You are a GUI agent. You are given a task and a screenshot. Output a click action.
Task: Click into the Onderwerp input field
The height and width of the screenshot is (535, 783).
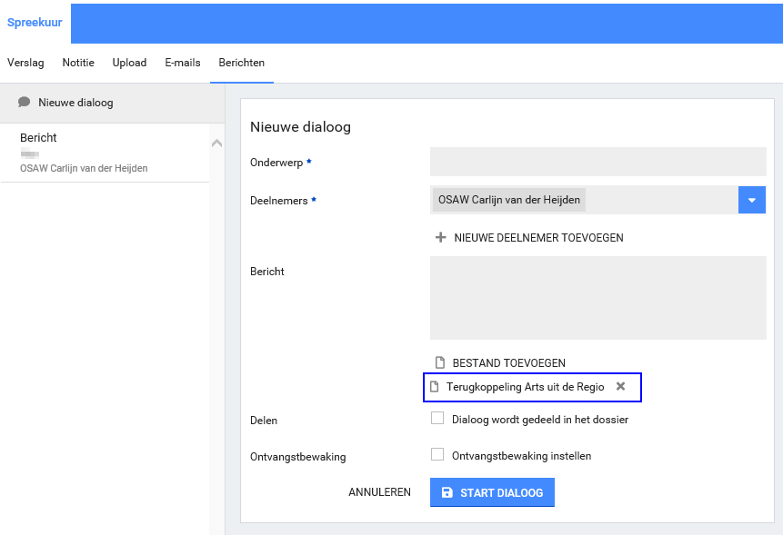(597, 162)
